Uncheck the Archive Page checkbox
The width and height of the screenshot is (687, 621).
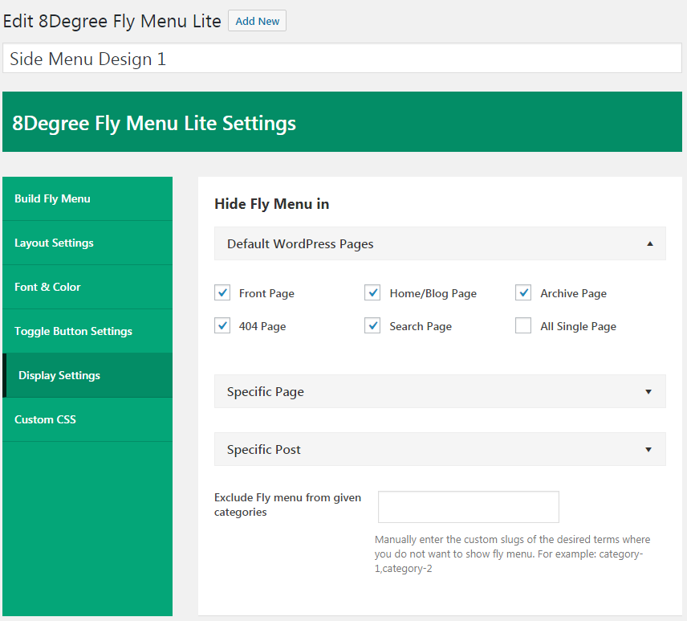[523, 292]
